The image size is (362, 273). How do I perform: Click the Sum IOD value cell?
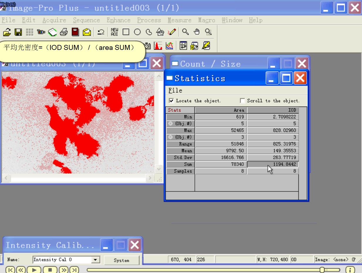(273, 164)
